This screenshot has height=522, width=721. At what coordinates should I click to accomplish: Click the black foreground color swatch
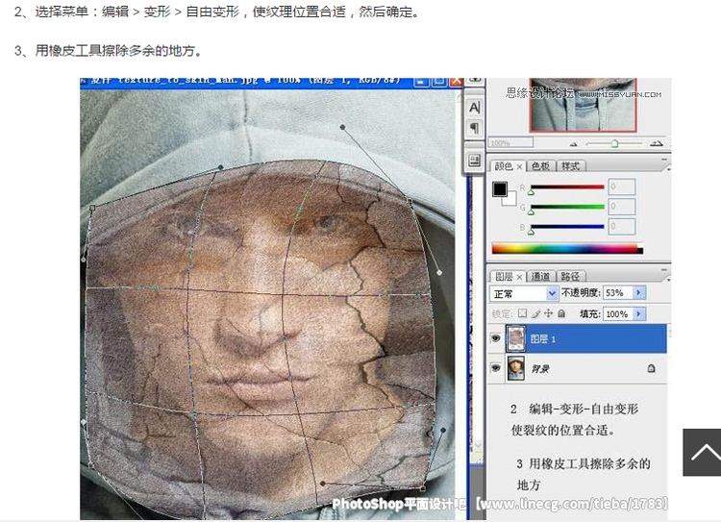click(500, 188)
